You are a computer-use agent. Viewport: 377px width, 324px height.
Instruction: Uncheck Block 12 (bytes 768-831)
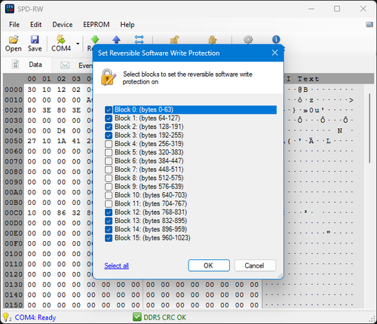tap(109, 212)
